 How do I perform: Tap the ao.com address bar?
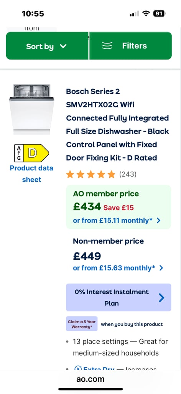90,379
